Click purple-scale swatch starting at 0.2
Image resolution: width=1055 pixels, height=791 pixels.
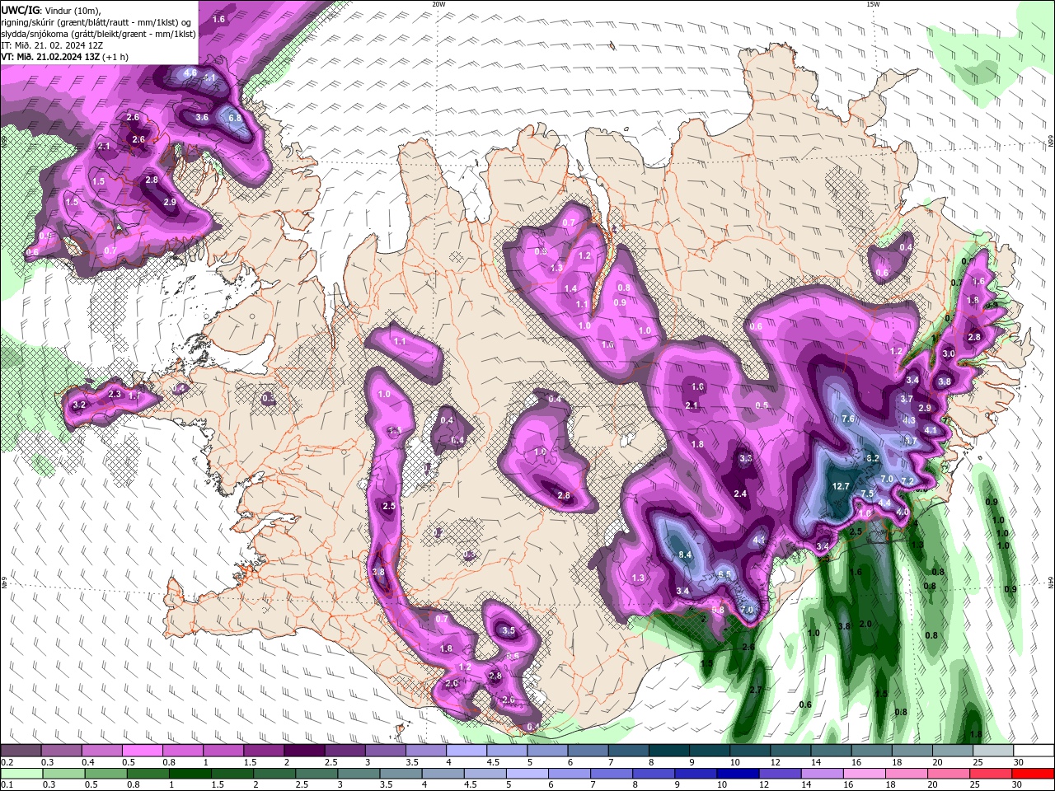pyautogui.click(x=21, y=751)
